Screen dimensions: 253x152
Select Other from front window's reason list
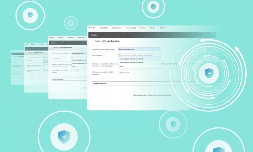click(122, 66)
